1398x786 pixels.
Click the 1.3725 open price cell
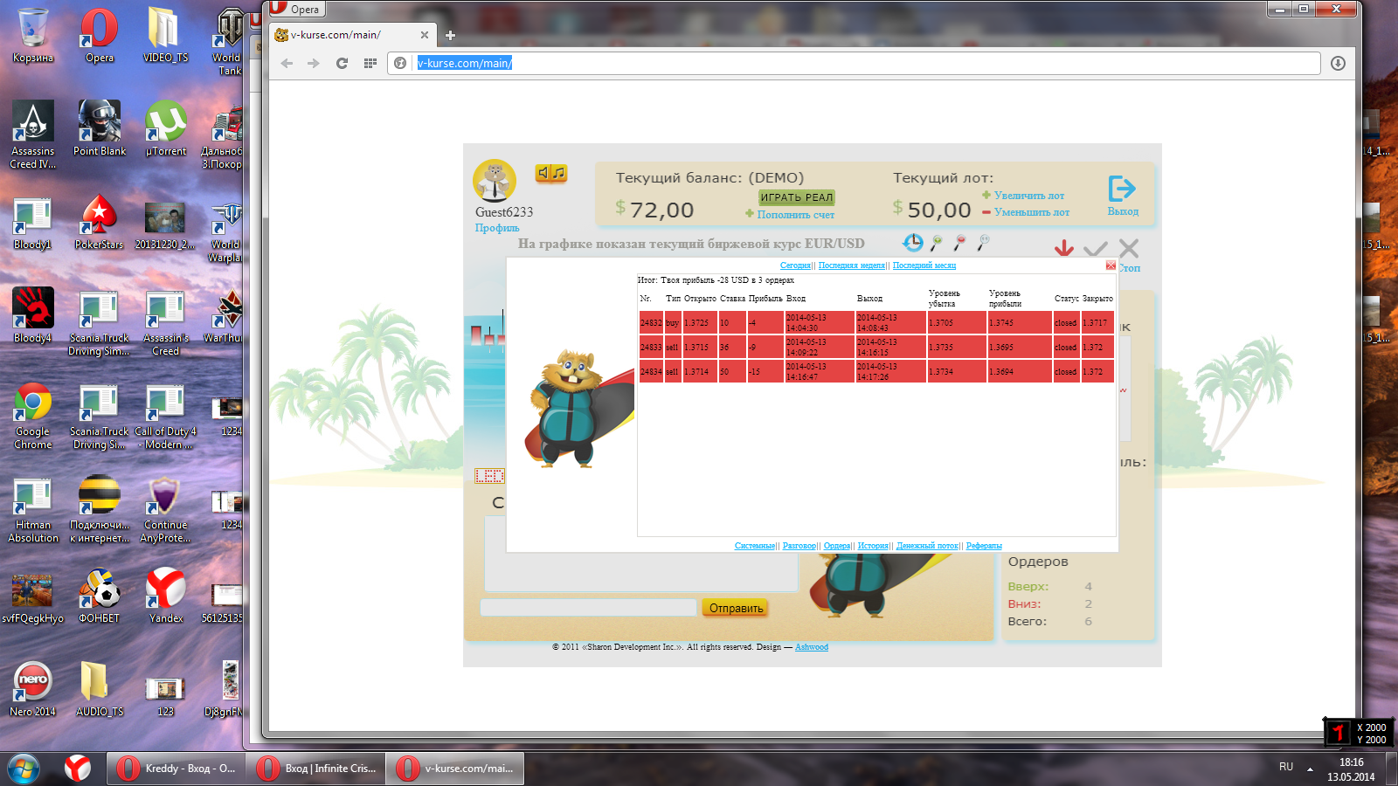click(x=700, y=322)
